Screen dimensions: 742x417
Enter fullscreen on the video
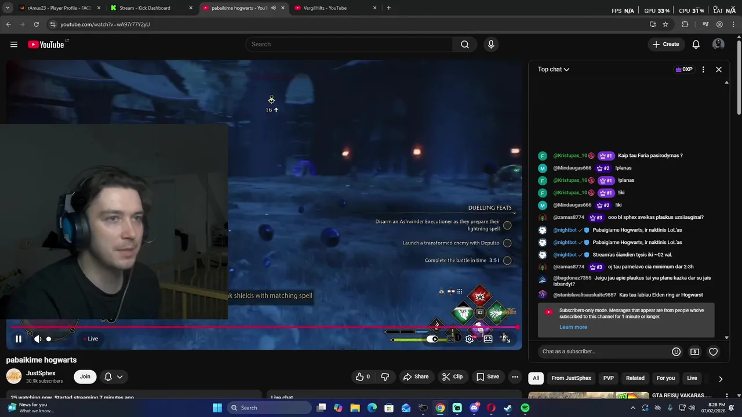(506, 339)
